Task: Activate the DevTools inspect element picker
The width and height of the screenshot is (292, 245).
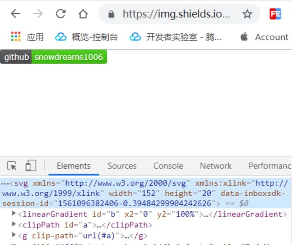Action: pyautogui.click(x=12, y=166)
